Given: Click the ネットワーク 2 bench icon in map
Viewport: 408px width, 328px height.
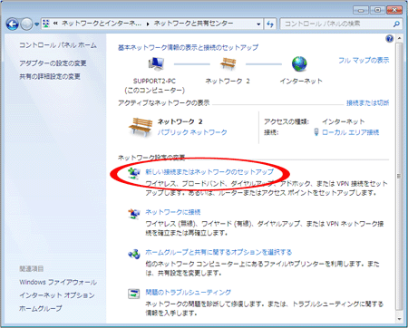Looking at the screenshot, I should [228, 63].
